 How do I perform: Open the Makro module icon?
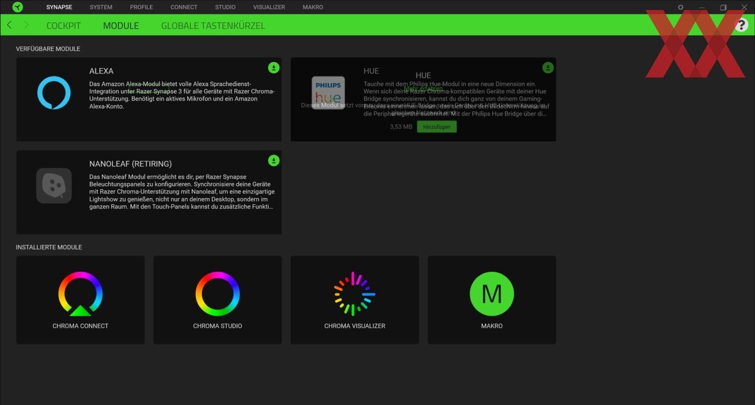point(492,294)
